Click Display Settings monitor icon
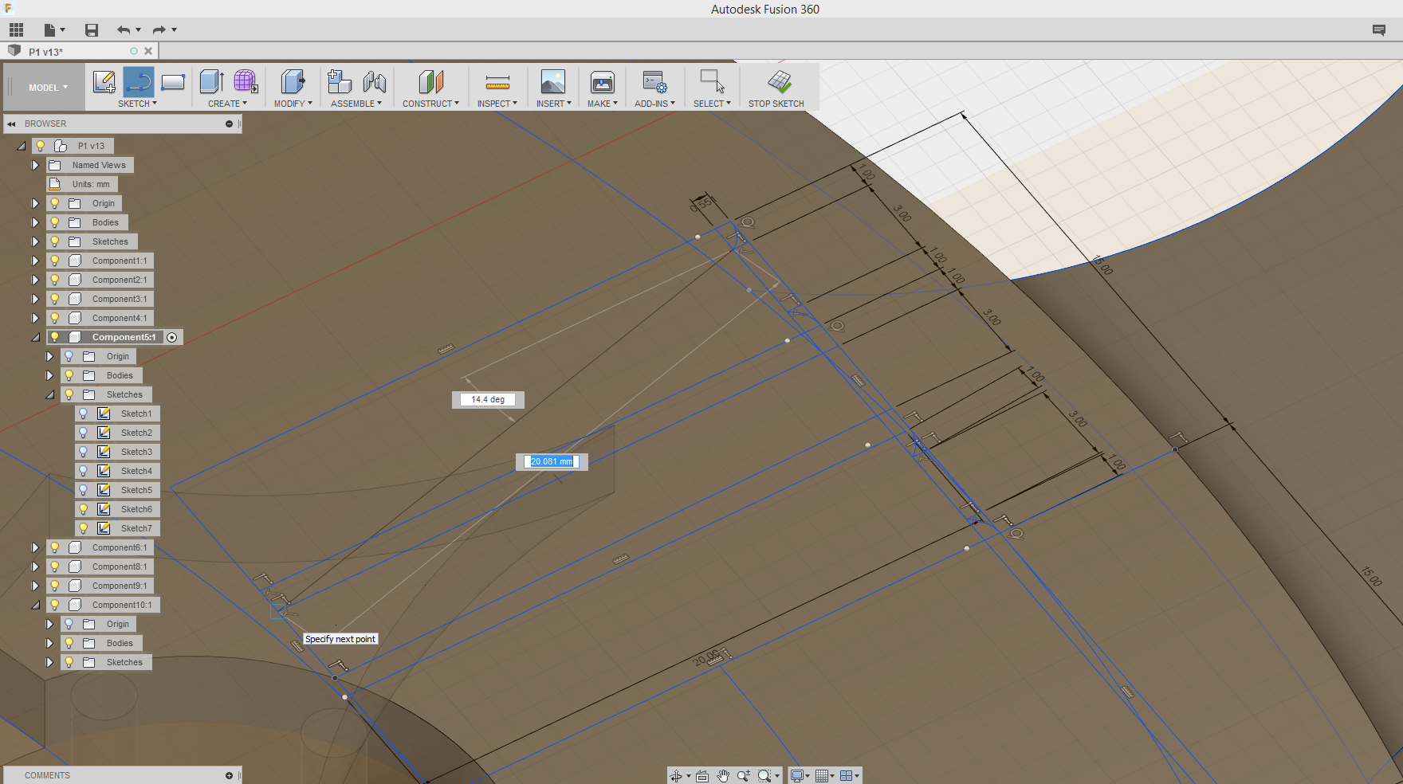This screenshot has height=784, width=1403. click(796, 776)
